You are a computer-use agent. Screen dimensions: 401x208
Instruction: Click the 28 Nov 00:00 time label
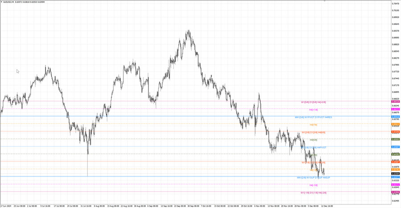300,206
